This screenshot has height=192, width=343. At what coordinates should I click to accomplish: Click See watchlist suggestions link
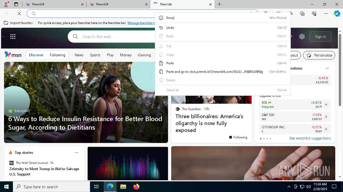point(310,138)
